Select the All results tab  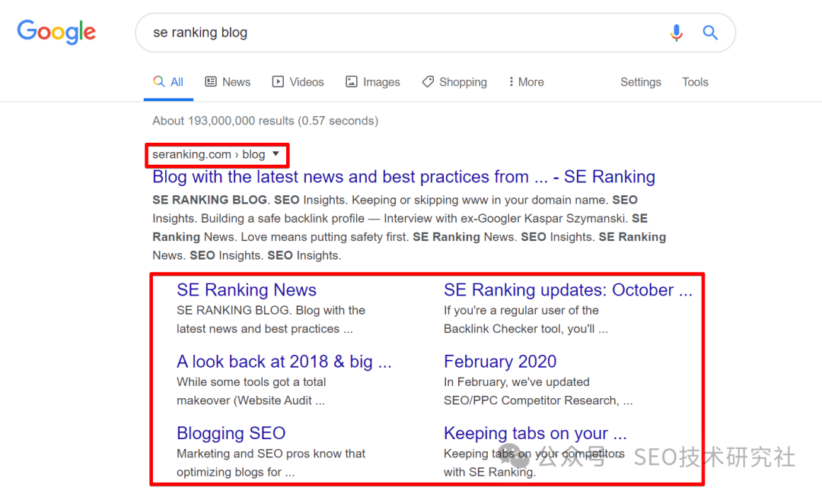168,82
